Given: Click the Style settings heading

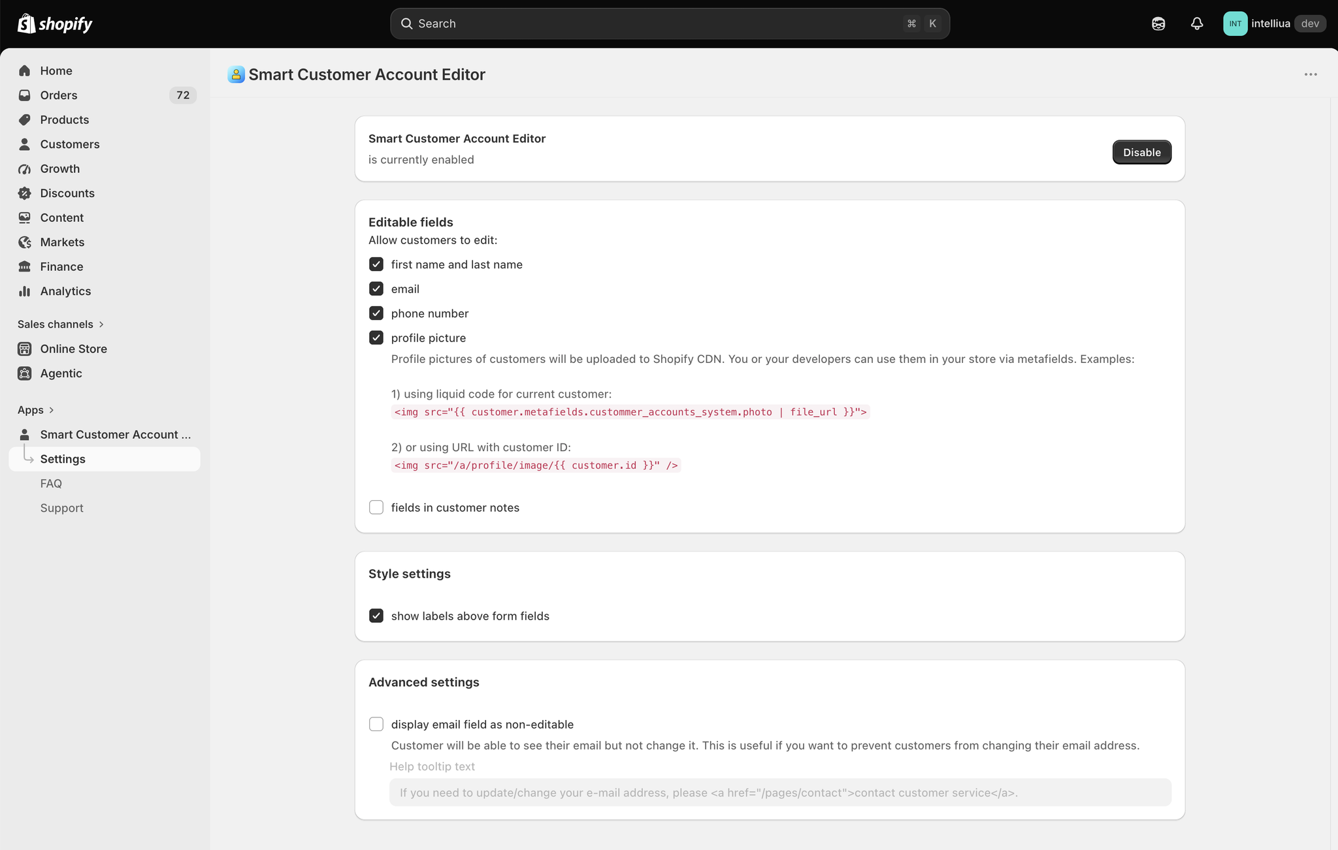Looking at the screenshot, I should (x=410, y=574).
